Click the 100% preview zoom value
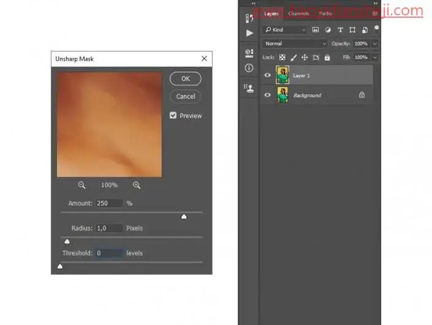Image resolution: width=432 pixels, height=325 pixels. pos(109,185)
